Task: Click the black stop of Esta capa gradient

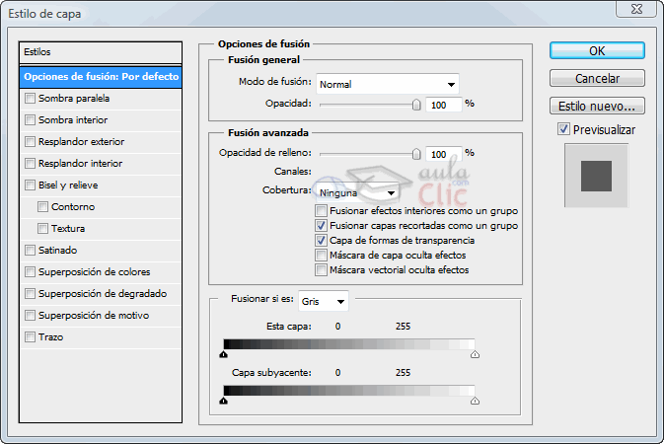Action: pos(224,352)
